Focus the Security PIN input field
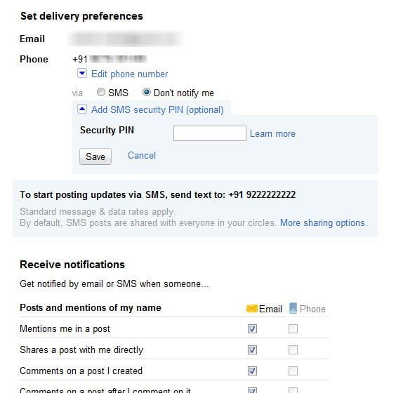Image resolution: width=396 pixels, height=393 pixels. pyautogui.click(x=210, y=133)
